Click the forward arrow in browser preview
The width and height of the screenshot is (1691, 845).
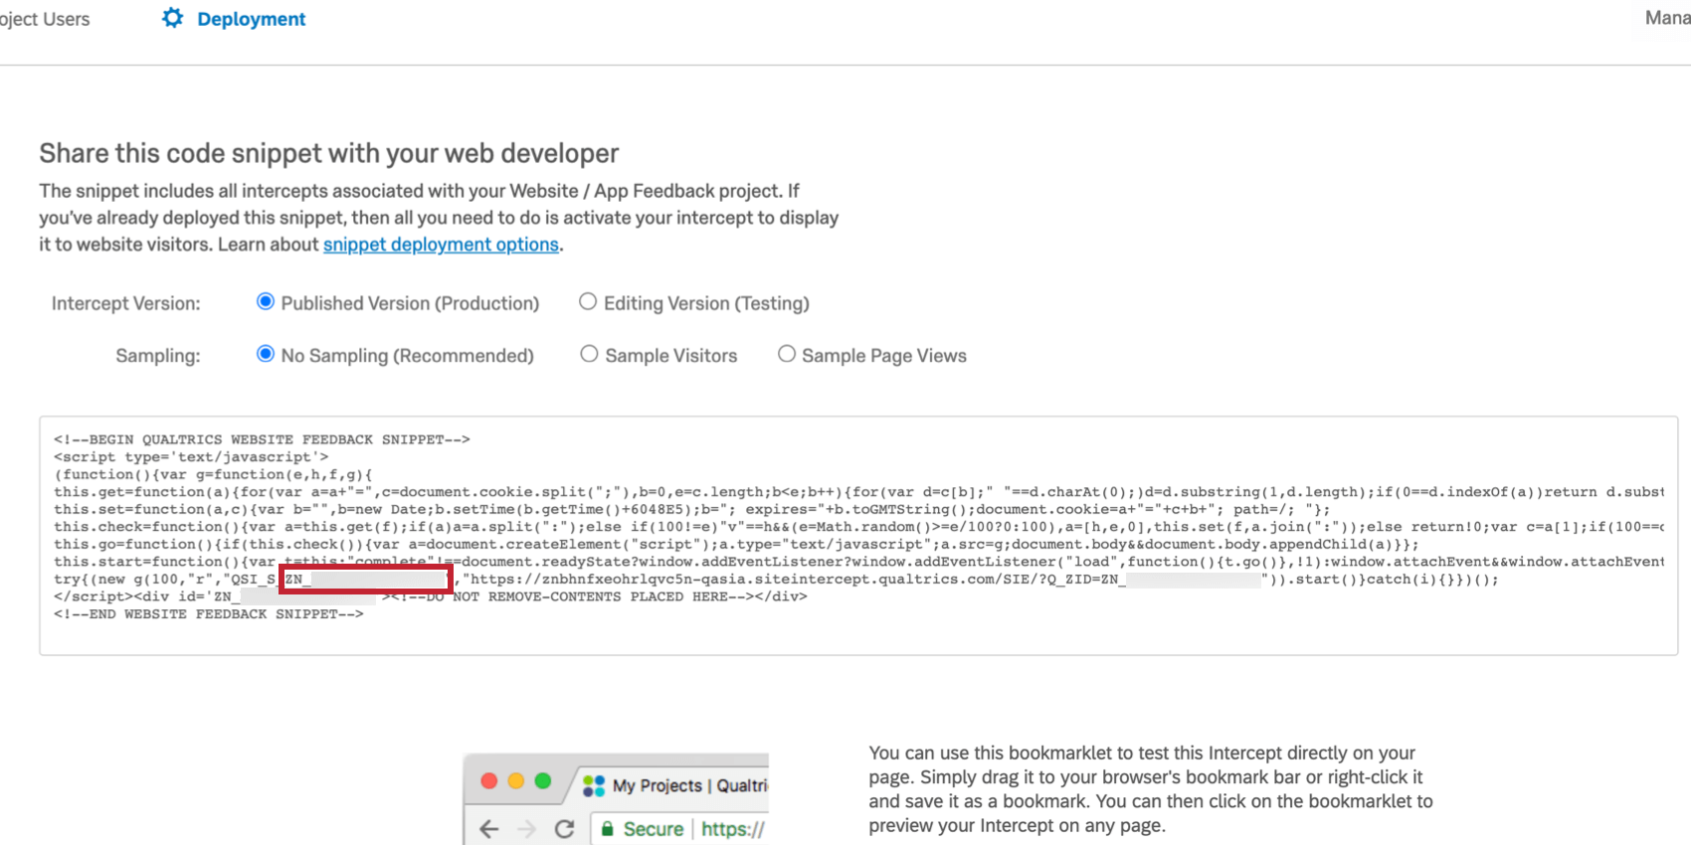[527, 829]
